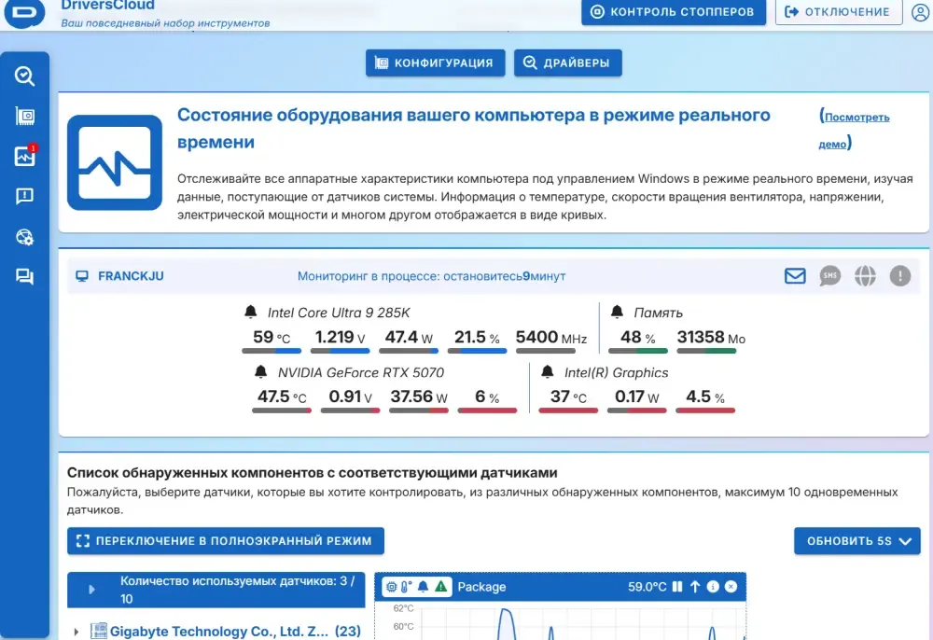Image resolution: width=933 pixels, height=640 pixels.
Task: Expand the sensors count panel arrow
Action: [91, 590]
